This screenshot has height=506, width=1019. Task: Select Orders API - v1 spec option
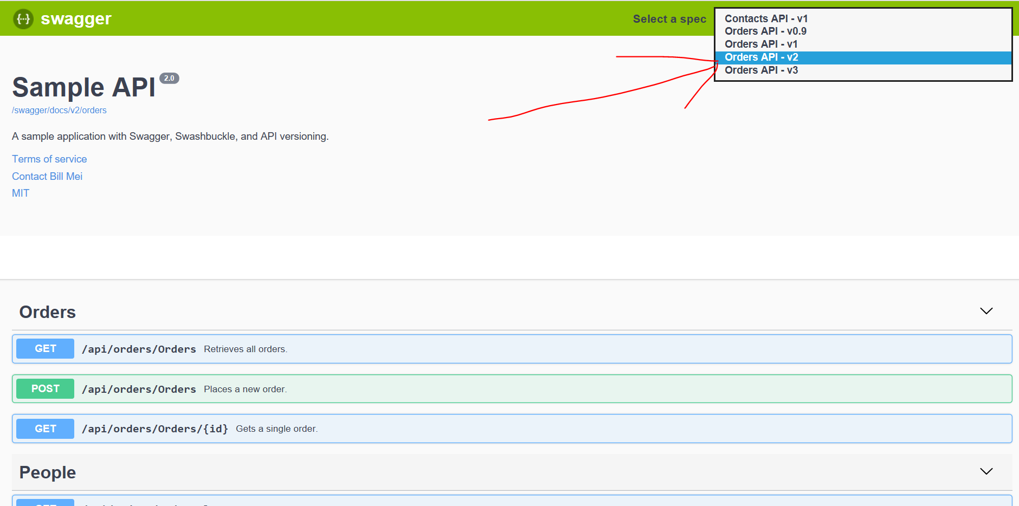click(863, 44)
